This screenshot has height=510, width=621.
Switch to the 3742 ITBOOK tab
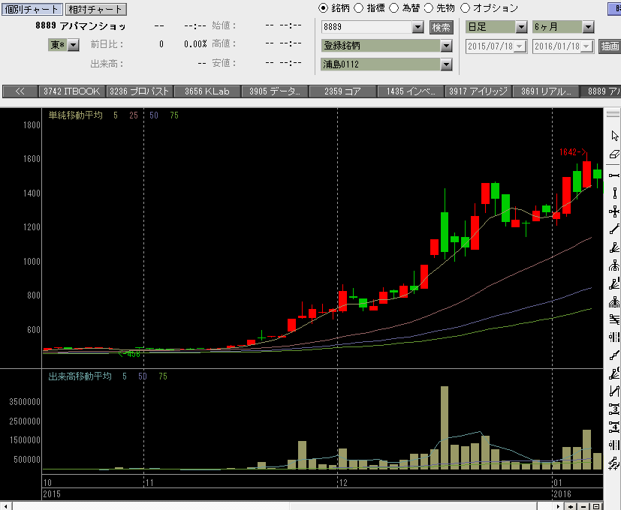point(71,91)
